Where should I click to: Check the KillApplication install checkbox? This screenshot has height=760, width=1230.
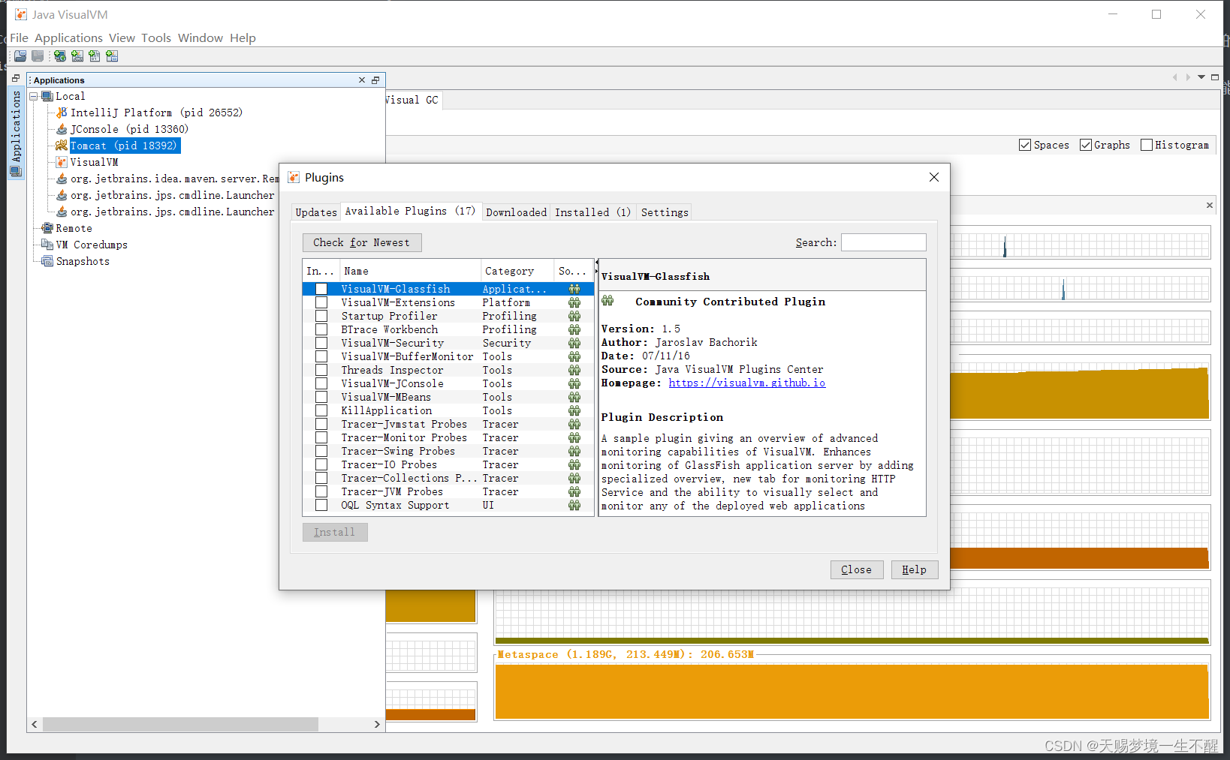(321, 410)
